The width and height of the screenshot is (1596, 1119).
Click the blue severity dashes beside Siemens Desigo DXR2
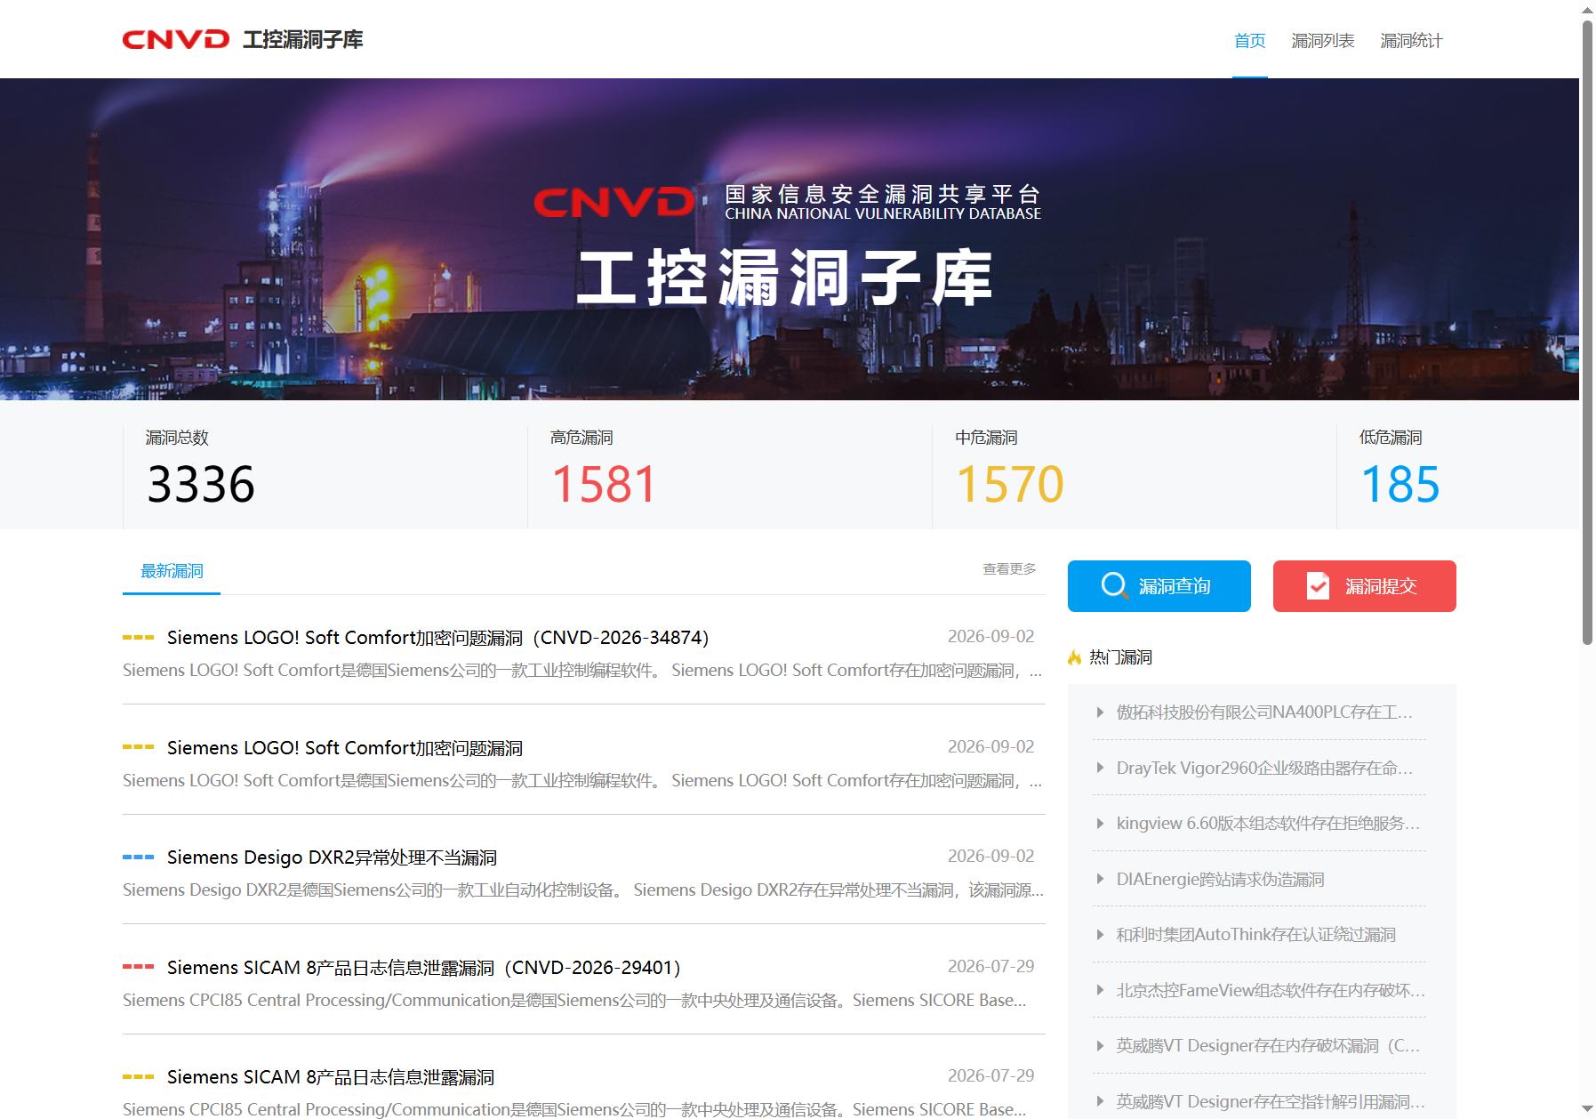click(x=138, y=857)
